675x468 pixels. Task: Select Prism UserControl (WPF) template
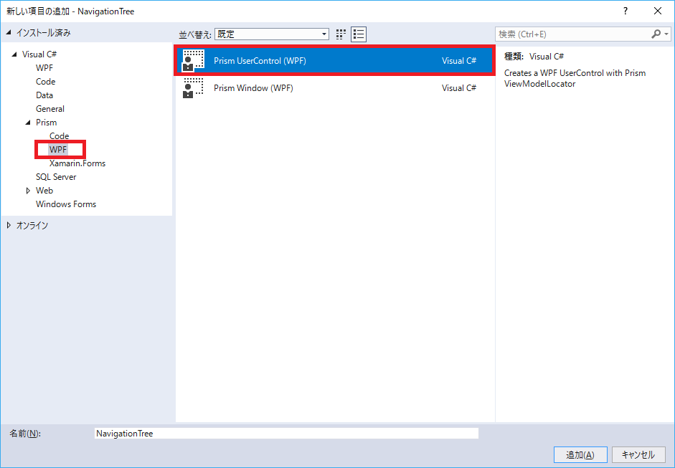(334, 61)
